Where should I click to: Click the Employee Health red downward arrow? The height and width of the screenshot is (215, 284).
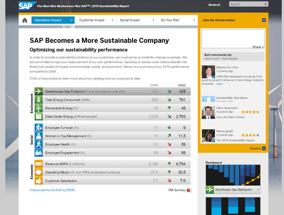click(x=169, y=144)
